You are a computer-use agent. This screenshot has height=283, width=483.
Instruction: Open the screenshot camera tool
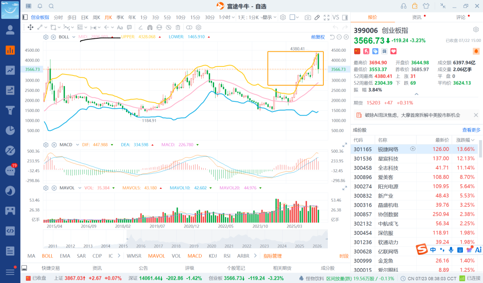tap(307, 17)
